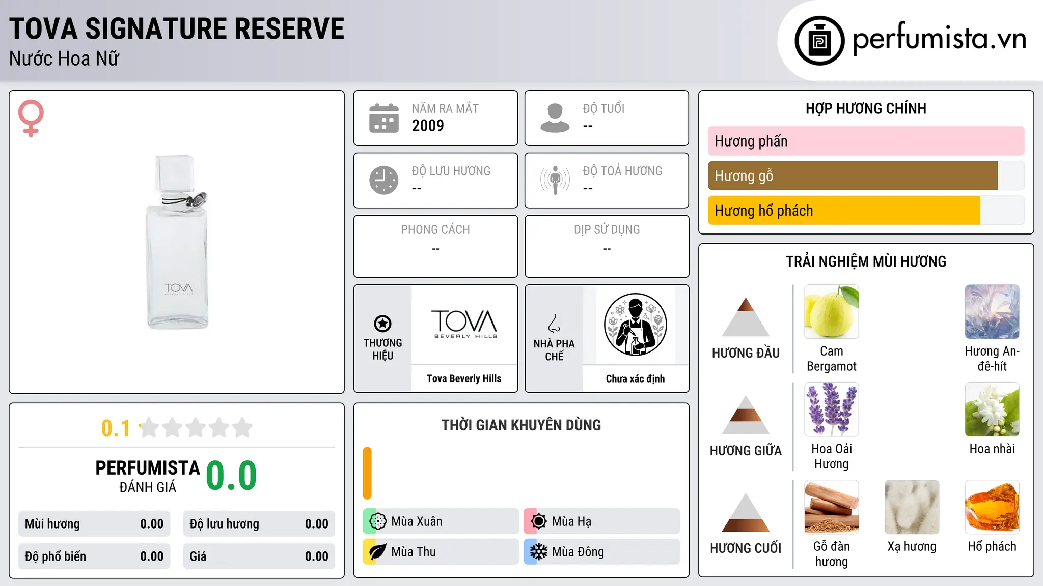This screenshot has height=586, width=1043.
Task: Open the Hoa nhài jasmine image
Action: (x=992, y=409)
